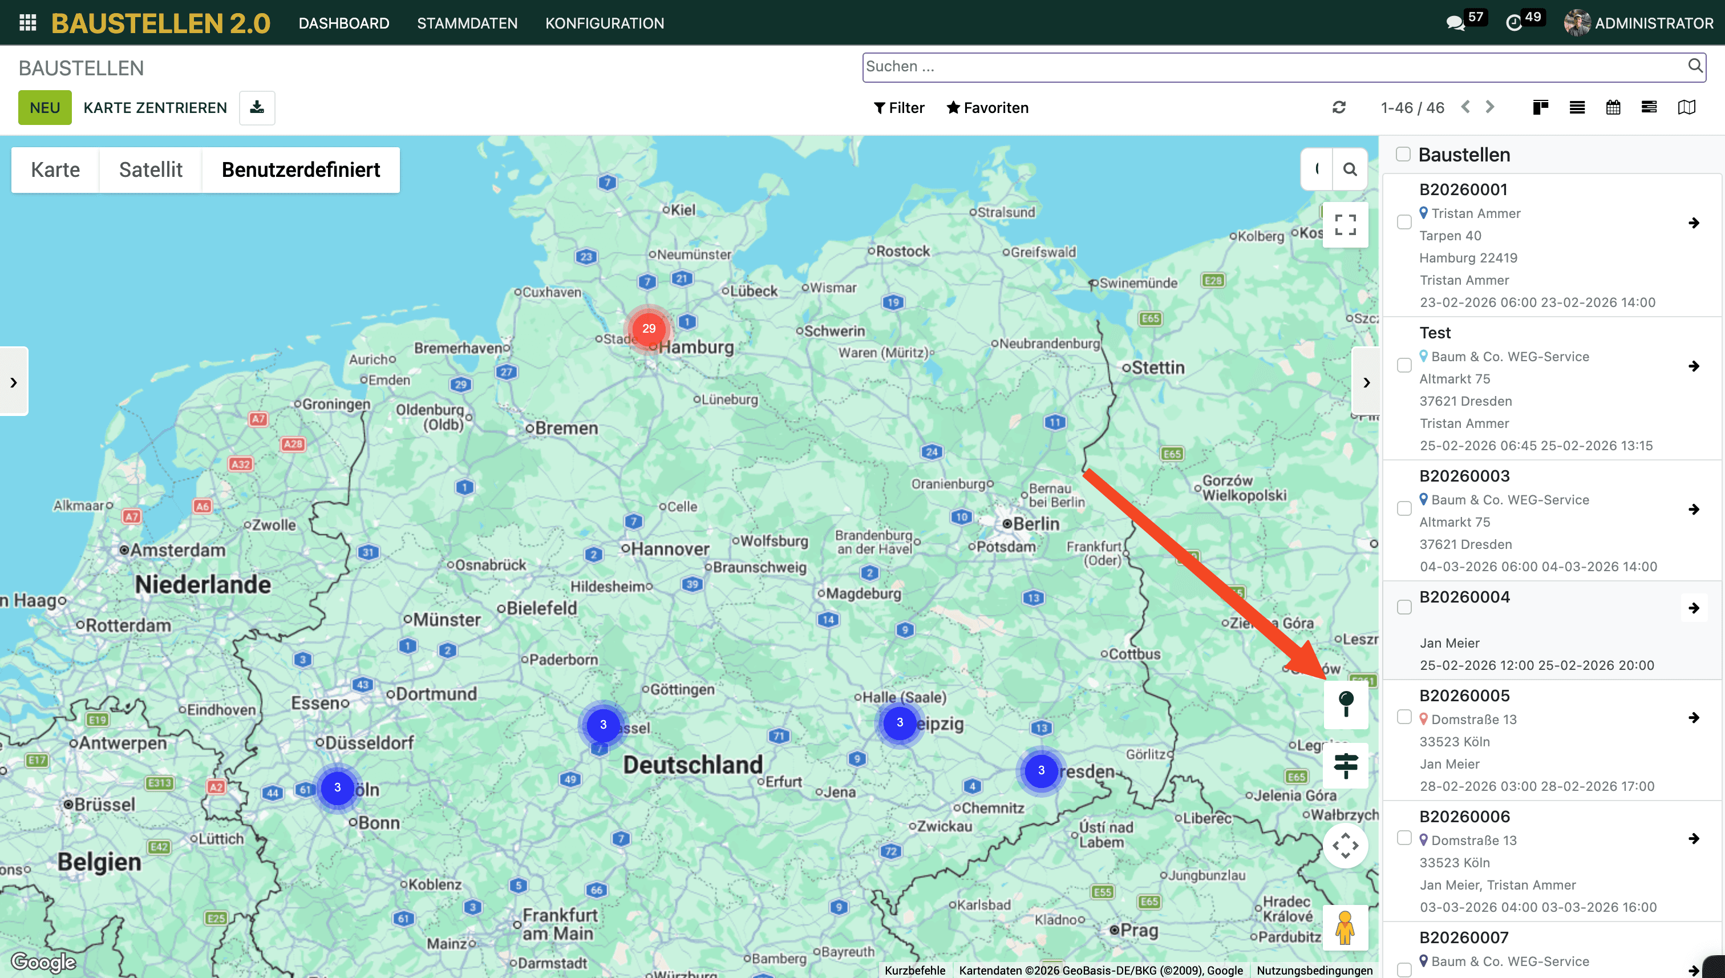Viewport: 1725px width, 978px height.
Task: Select all Baustellen checkbox
Action: 1403,154
